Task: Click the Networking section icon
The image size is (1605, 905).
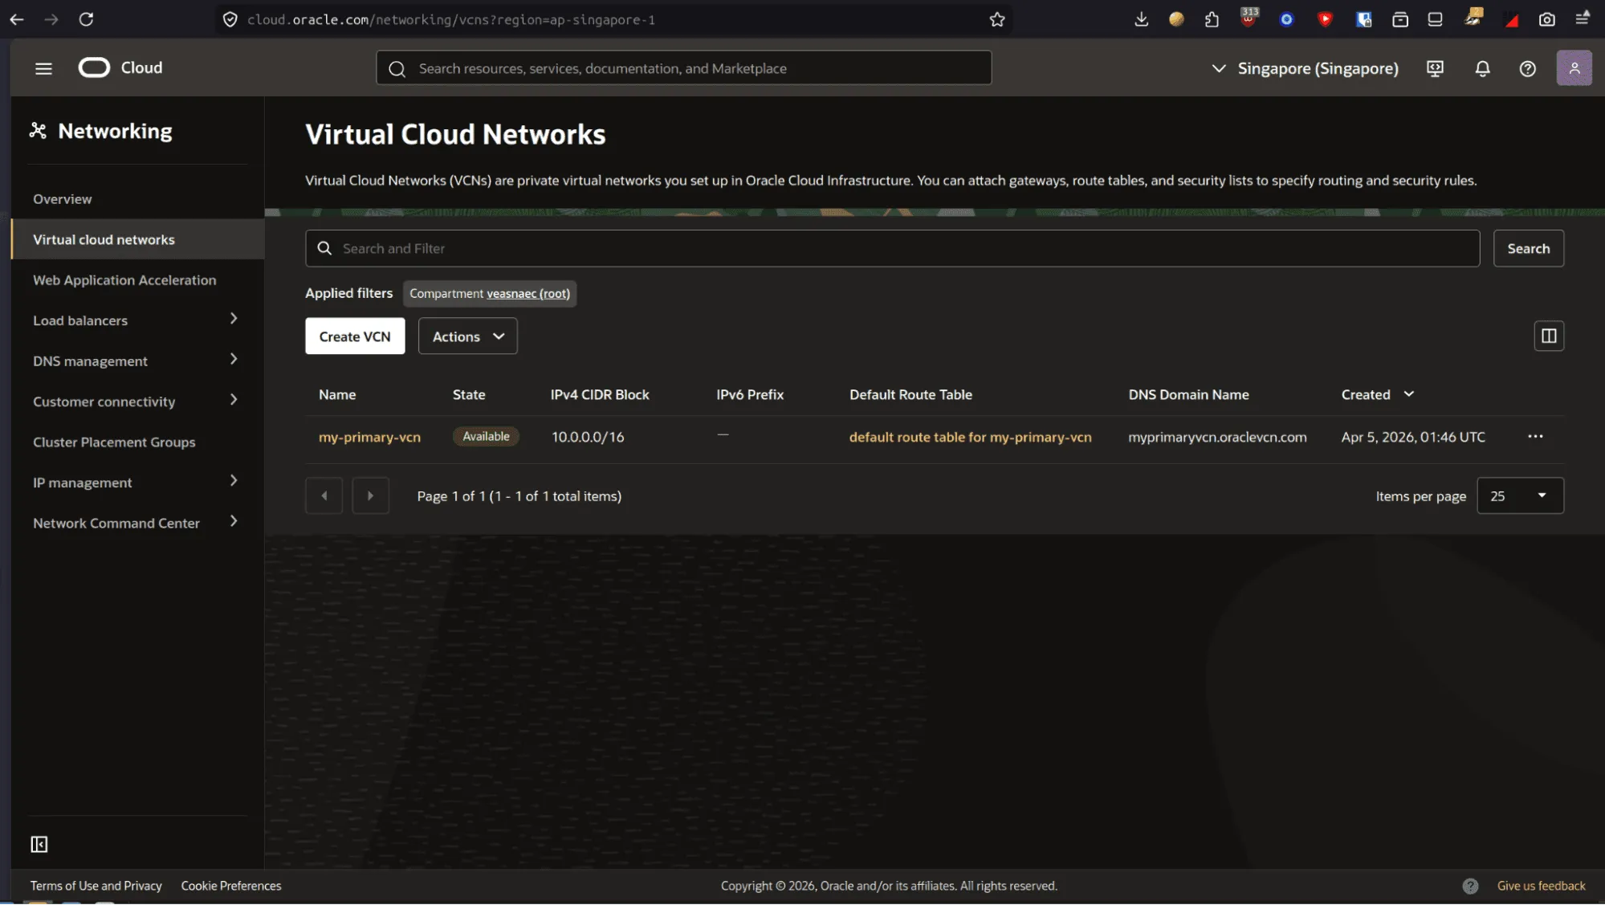Action: (x=38, y=131)
